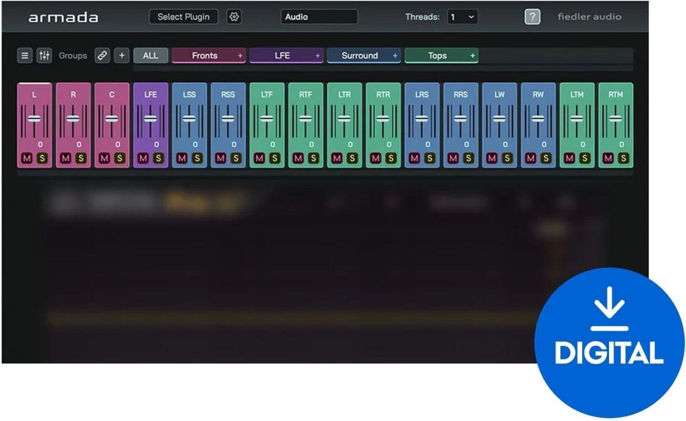The height and width of the screenshot is (421, 686).
Task: Click the C channel fader handle
Action: [112, 119]
